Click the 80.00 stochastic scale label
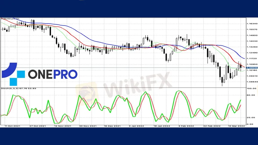This screenshot has height=145, width=258. (x=251, y=95)
